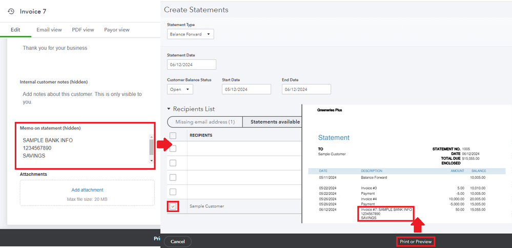Viewport: 512px width, 248px height.
Task: Select the Missing email address (1) tab
Action: (x=205, y=122)
